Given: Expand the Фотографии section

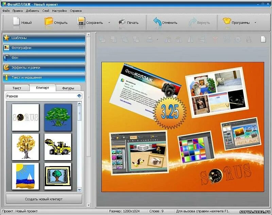Looking at the screenshot, I should [44, 48].
